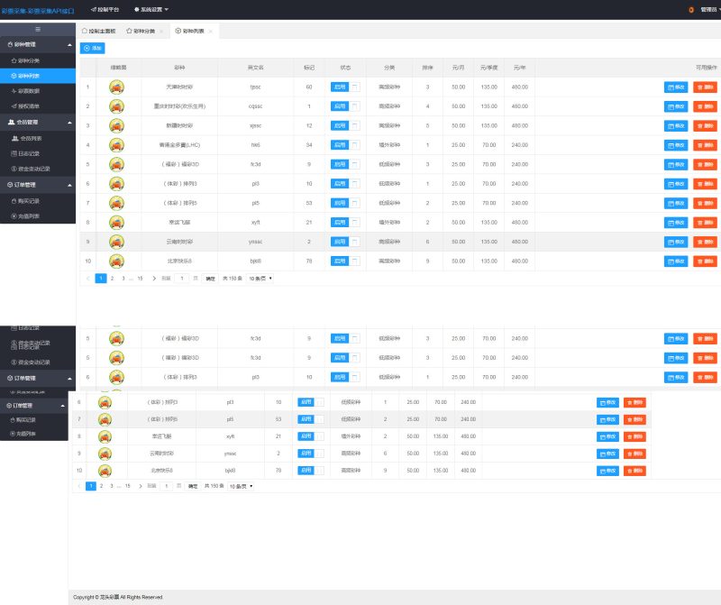Close the 彩种分类 tab with its x
The height and width of the screenshot is (605, 721).
161,32
